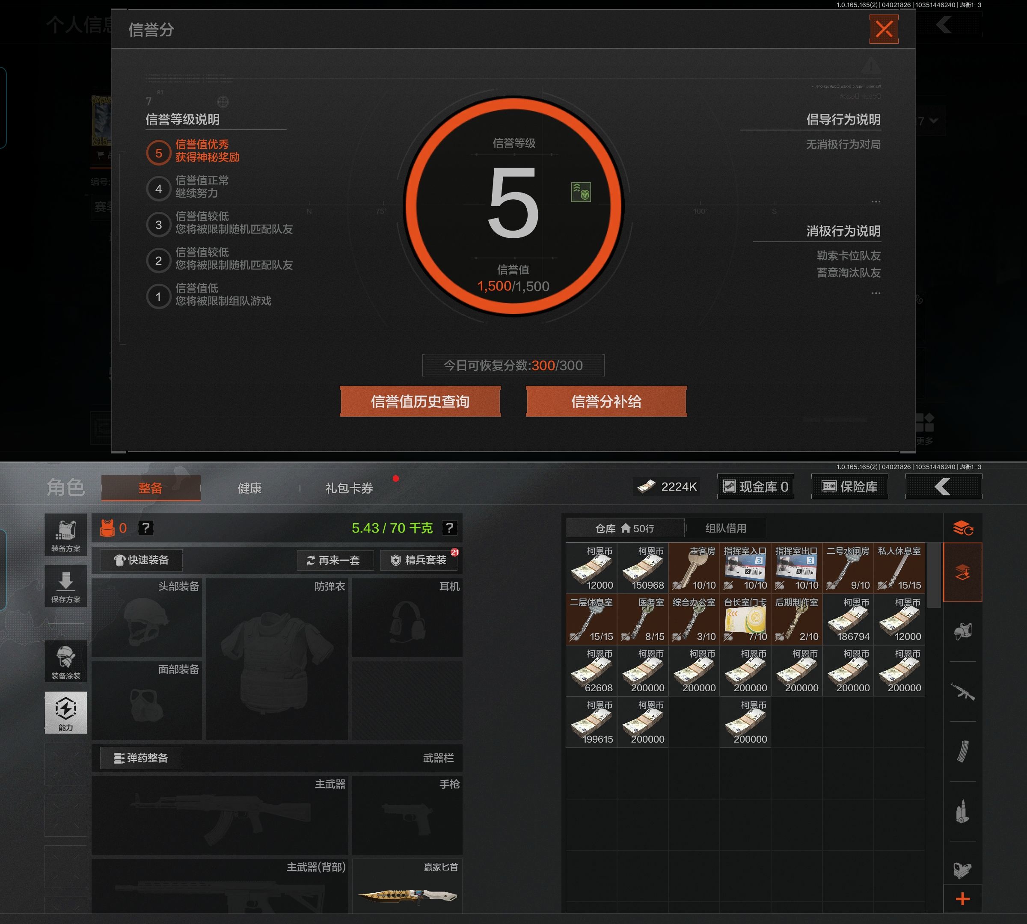Select the 台长室门卡 keycard item
The width and height of the screenshot is (1027, 924).
click(745, 619)
